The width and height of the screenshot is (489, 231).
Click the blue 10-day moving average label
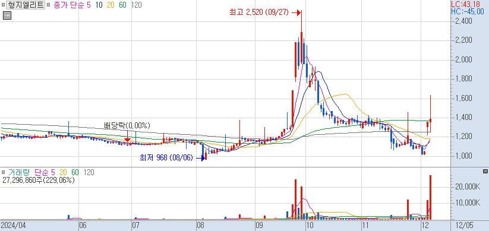100,5
